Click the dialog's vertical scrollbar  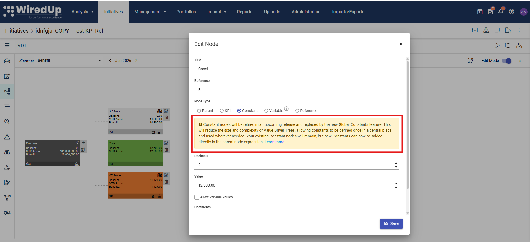408,124
